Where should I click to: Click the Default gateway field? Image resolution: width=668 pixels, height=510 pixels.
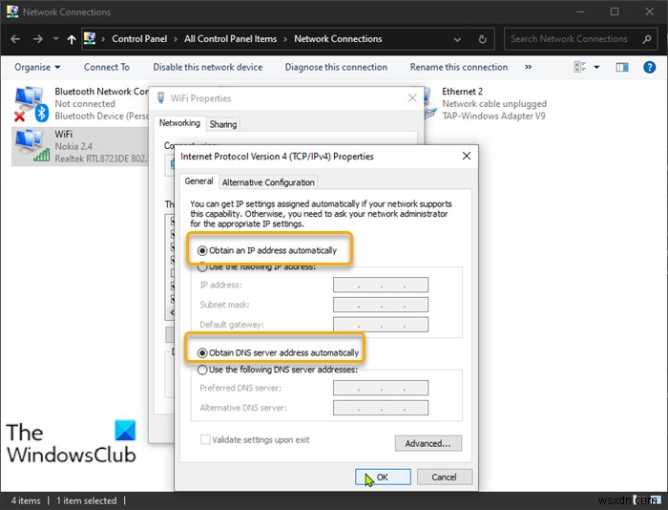381,324
